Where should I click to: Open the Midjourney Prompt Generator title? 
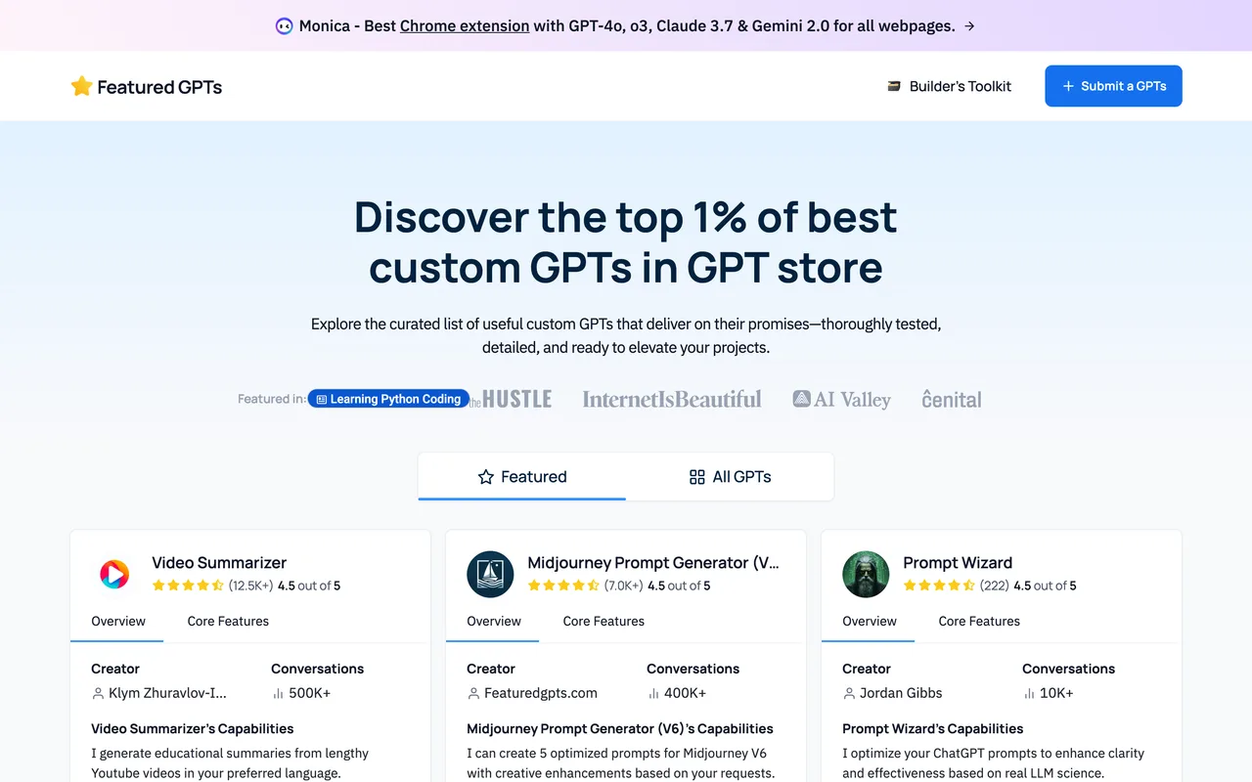[653, 563]
